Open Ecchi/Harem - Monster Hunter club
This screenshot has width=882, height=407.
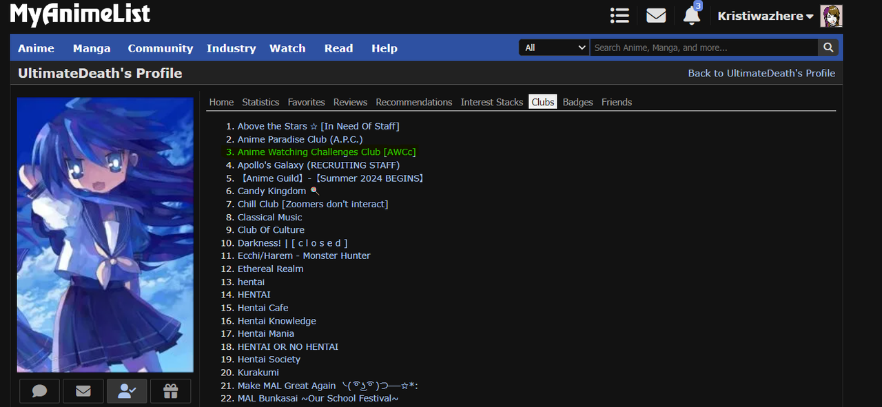(x=304, y=255)
